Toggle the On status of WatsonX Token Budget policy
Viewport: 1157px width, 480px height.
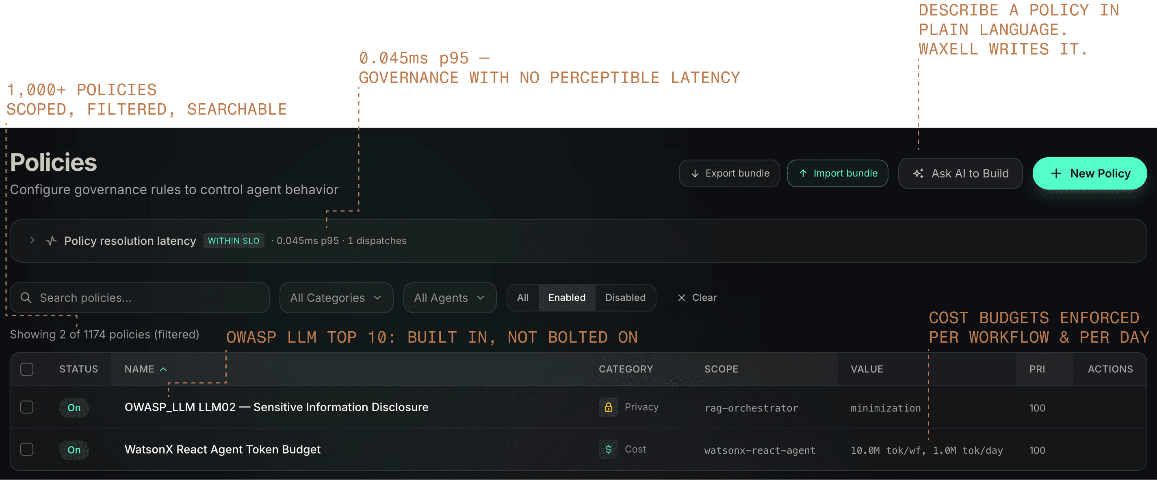pos(74,450)
